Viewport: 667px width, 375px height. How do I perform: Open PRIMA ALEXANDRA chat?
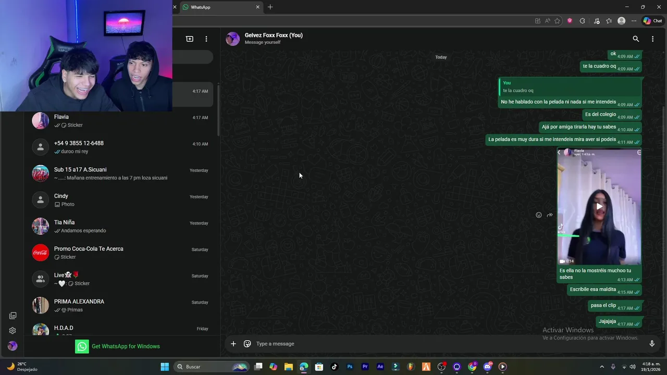tap(121, 305)
